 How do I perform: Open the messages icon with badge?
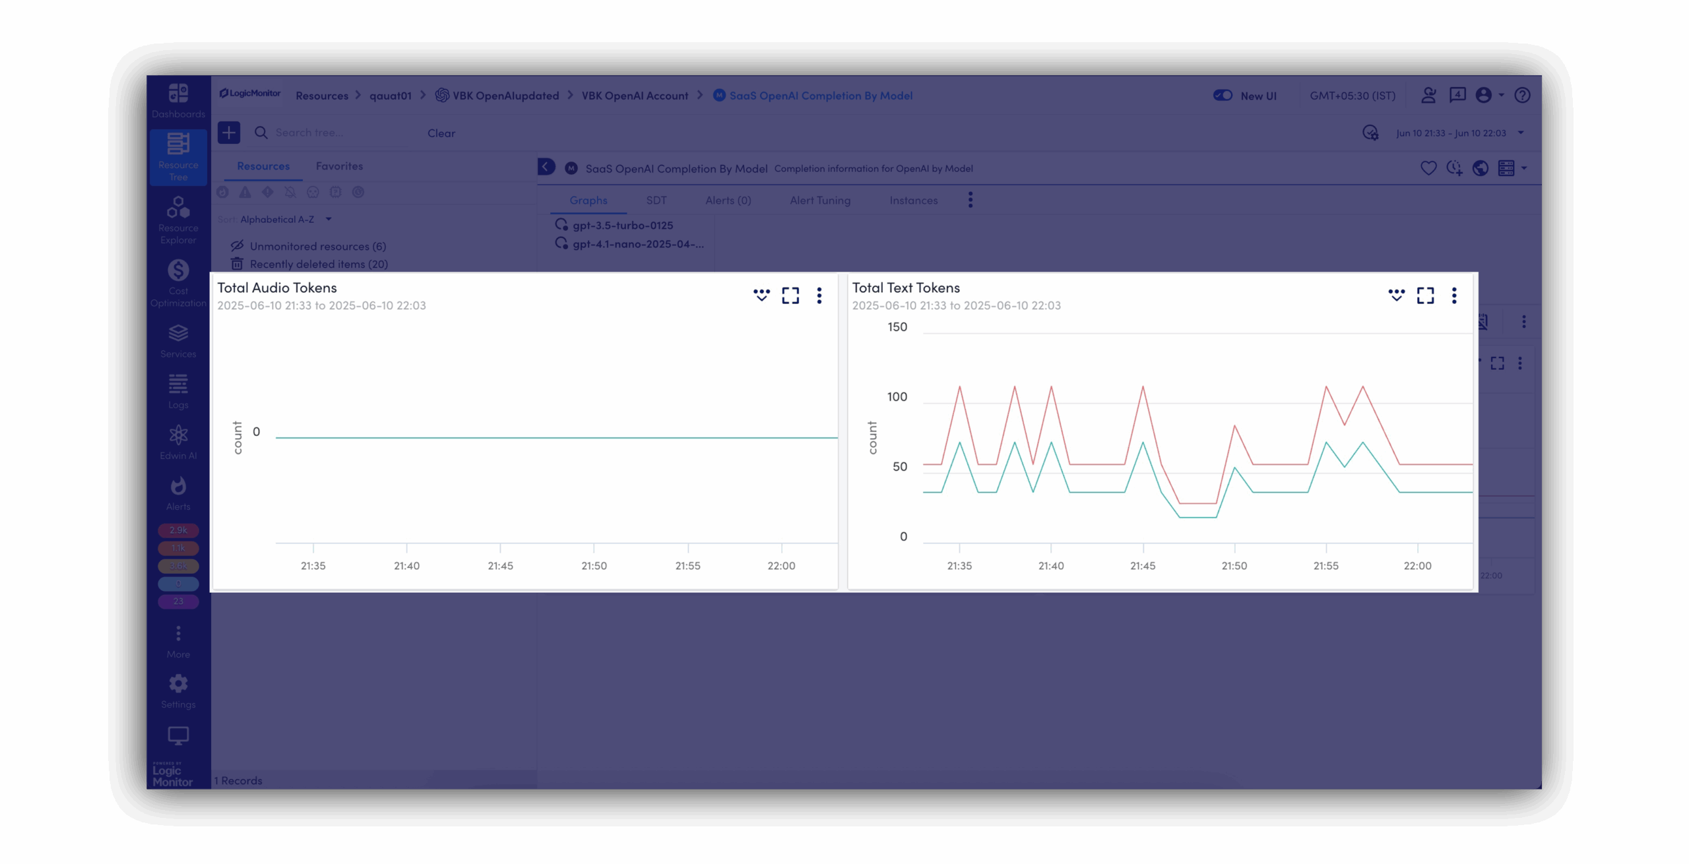tap(1457, 96)
